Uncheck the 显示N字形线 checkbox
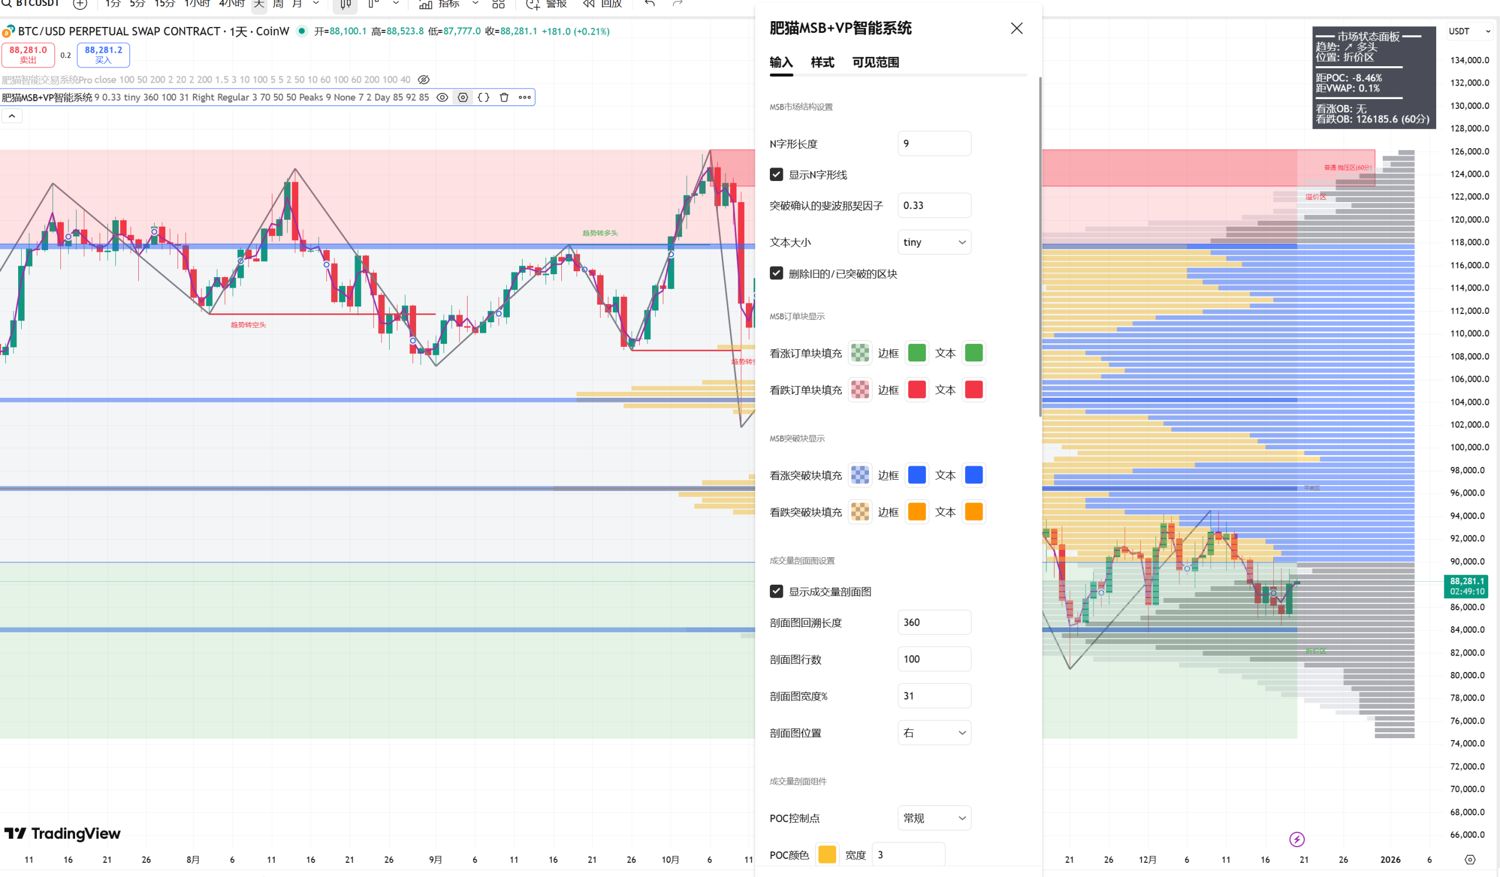The height and width of the screenshot is (877, 1500). 776,175
